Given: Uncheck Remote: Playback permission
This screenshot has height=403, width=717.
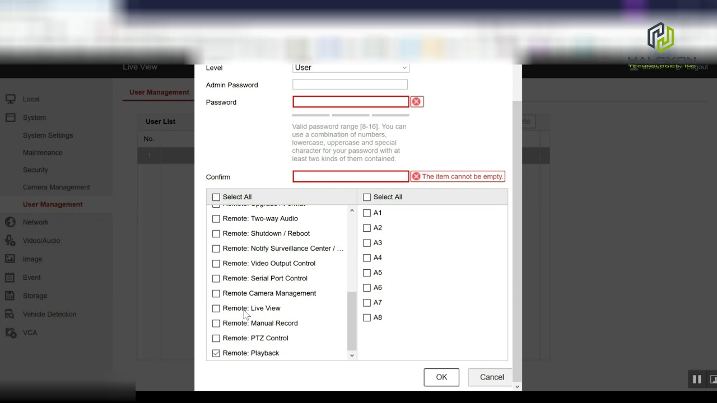Looking at the screenshot, I should [x=216, y=353].
